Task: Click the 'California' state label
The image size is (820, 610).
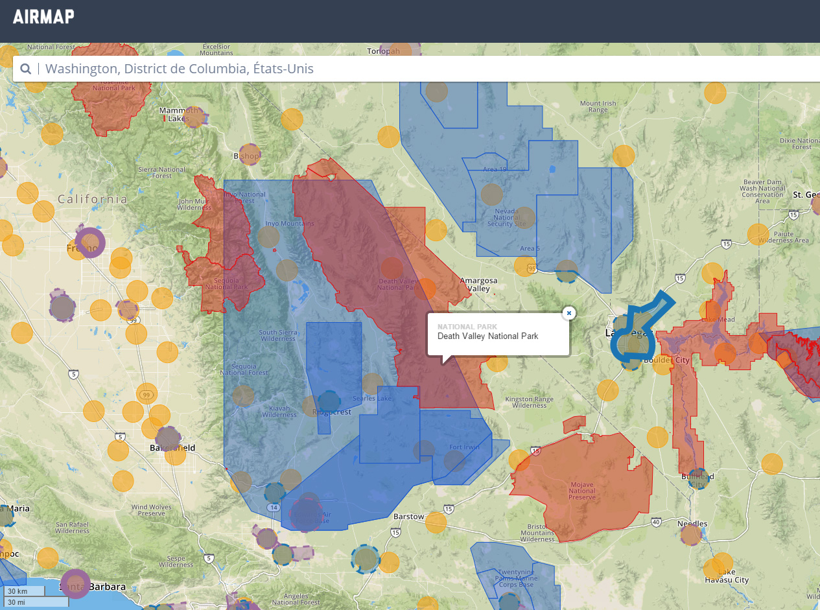Action: point(93,199)
